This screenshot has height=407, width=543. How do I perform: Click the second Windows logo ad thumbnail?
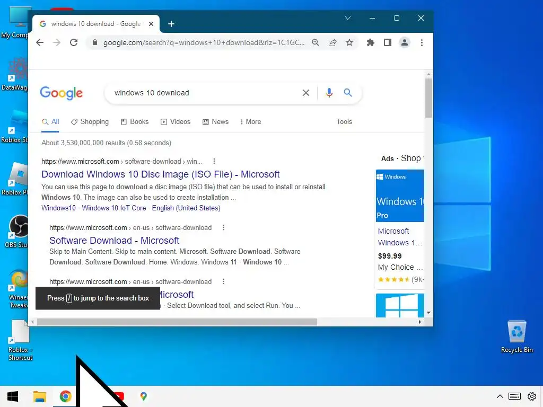400,305
